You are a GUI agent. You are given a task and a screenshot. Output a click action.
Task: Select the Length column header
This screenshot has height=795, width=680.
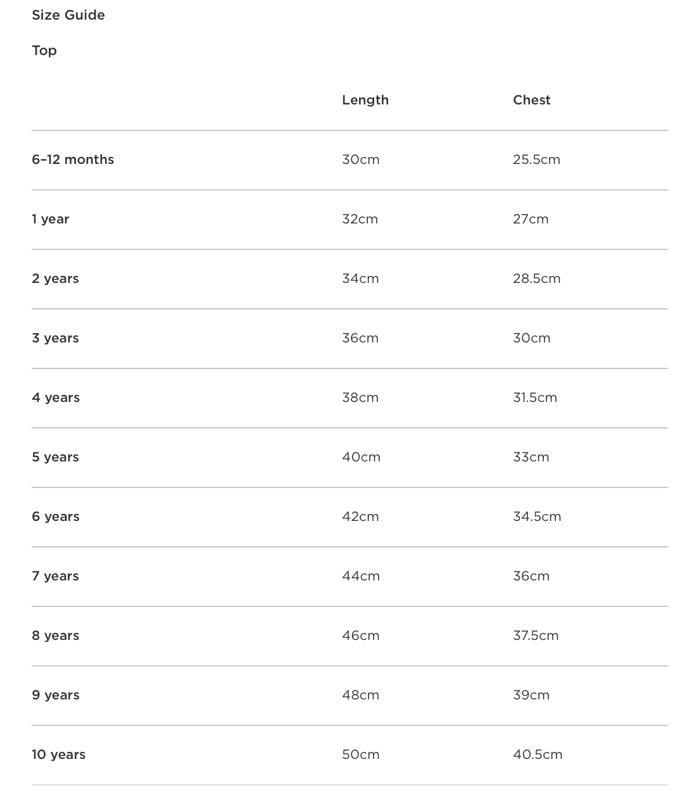[x=365, y=100]
